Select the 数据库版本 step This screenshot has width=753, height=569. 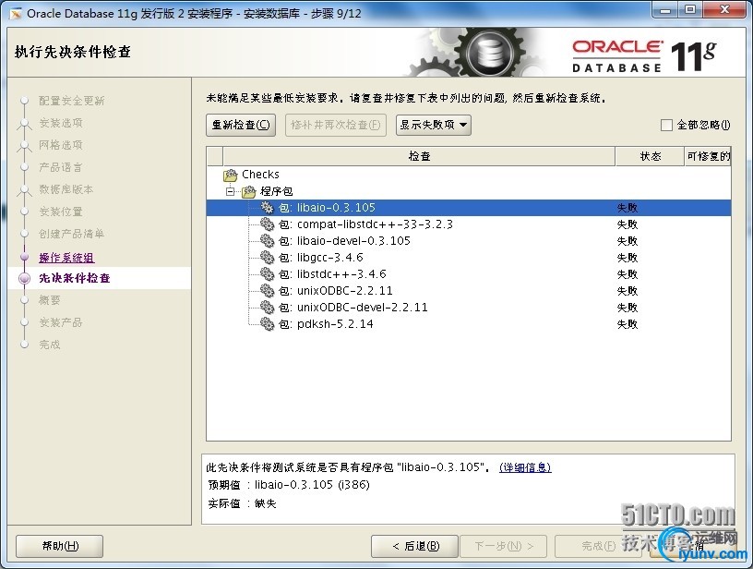(x=66, y=189)
